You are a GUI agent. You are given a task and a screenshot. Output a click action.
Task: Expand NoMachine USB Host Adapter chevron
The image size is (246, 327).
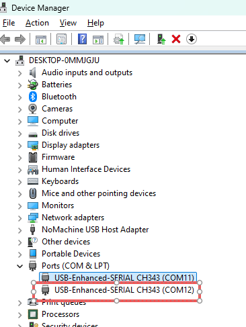pos(20,230)
